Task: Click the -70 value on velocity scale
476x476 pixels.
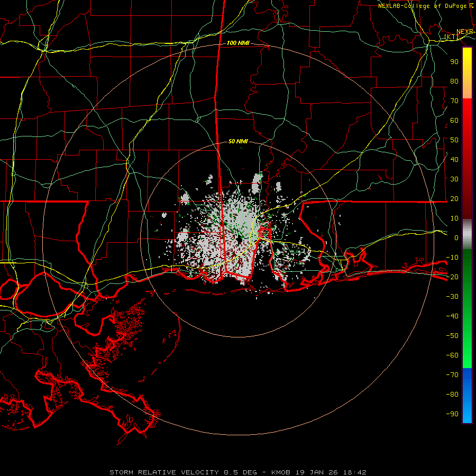Action: tap(452, 375)
